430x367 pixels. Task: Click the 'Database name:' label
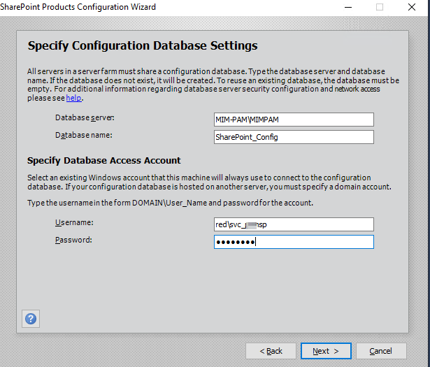point(83,135)
